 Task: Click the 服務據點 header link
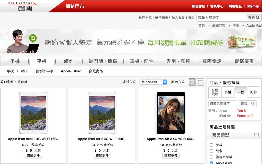click(x=198, y=6)
